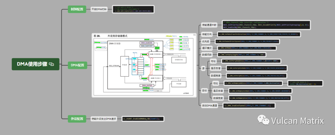
Task: Select the 地址 node under 目标
Action: [x=216, y=83]
